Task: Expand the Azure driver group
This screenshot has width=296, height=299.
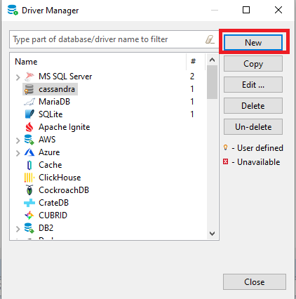Action: (x=18, y=153)
